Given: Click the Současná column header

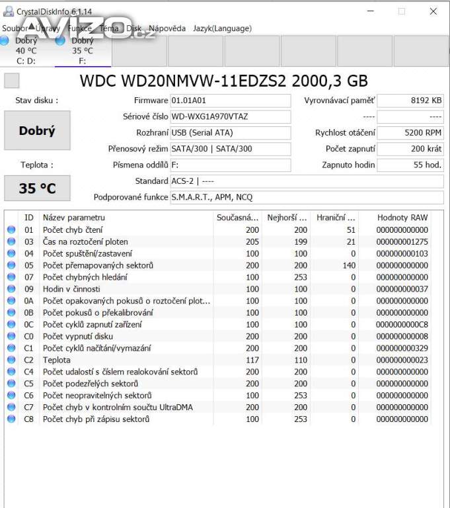Looking at the screenshot, I should pyautogui.click(x=238, y=218).
